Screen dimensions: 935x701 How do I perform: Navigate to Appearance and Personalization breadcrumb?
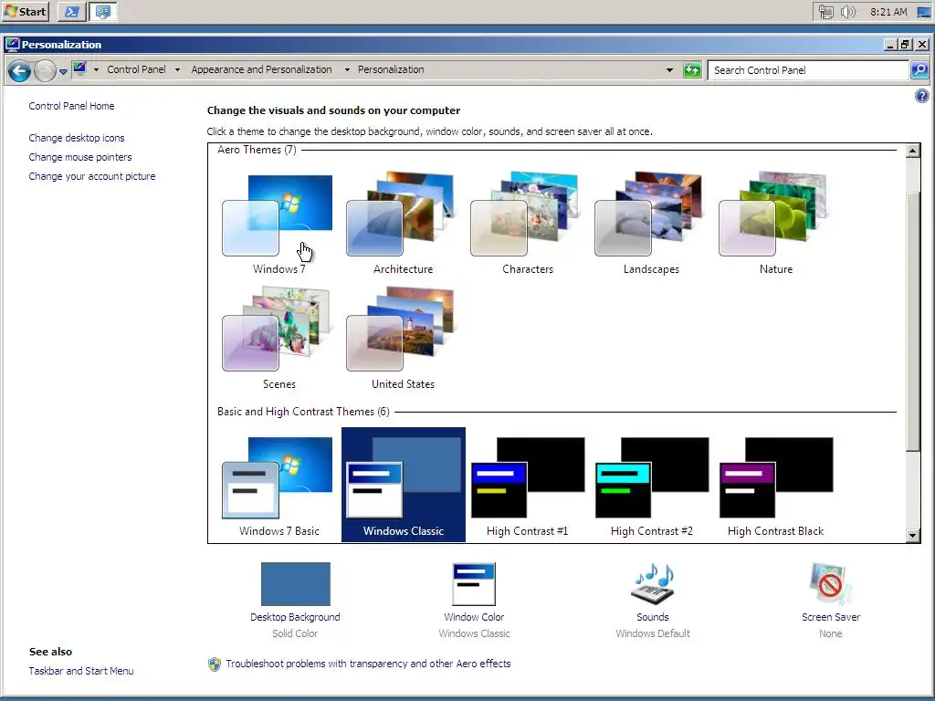click(261, 69)
